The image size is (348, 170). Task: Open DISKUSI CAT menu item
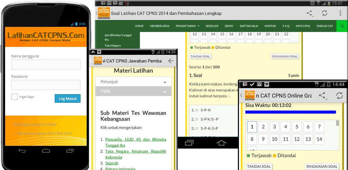pos(325,26)
